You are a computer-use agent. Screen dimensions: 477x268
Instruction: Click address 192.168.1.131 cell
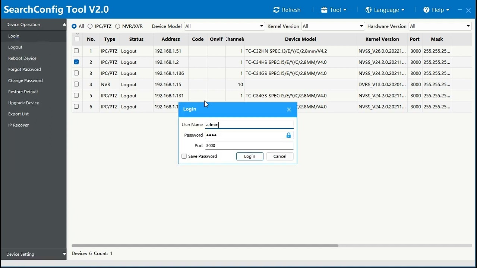tap(171, 96)
